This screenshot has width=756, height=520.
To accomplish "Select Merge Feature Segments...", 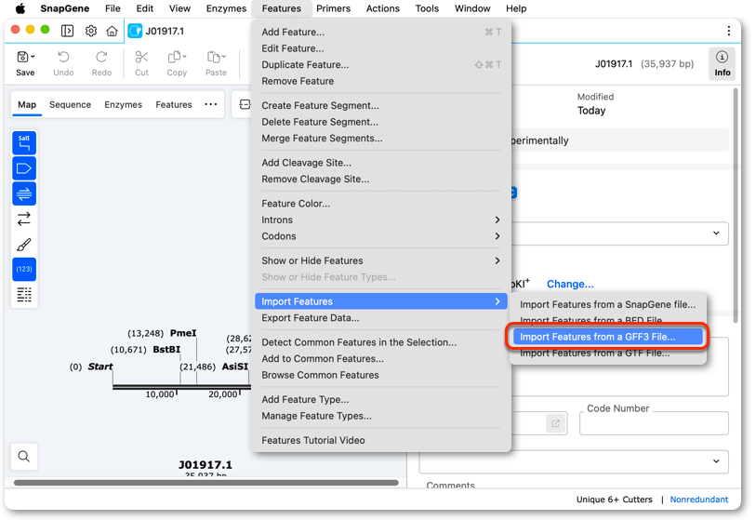I will pos(381,139).
